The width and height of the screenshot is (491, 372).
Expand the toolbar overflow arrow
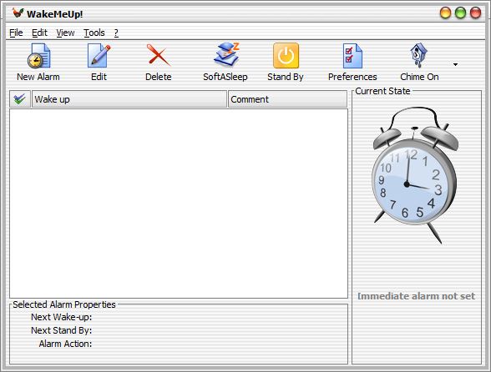pyautogui.click(x=455, y=64)
